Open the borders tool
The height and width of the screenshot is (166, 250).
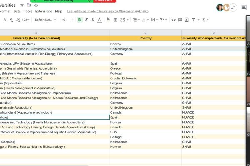point(115,20)
